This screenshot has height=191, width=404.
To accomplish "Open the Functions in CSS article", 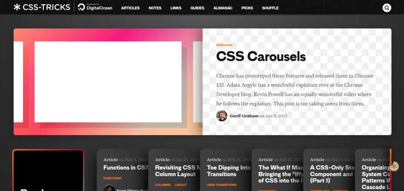I will [126, 168].
